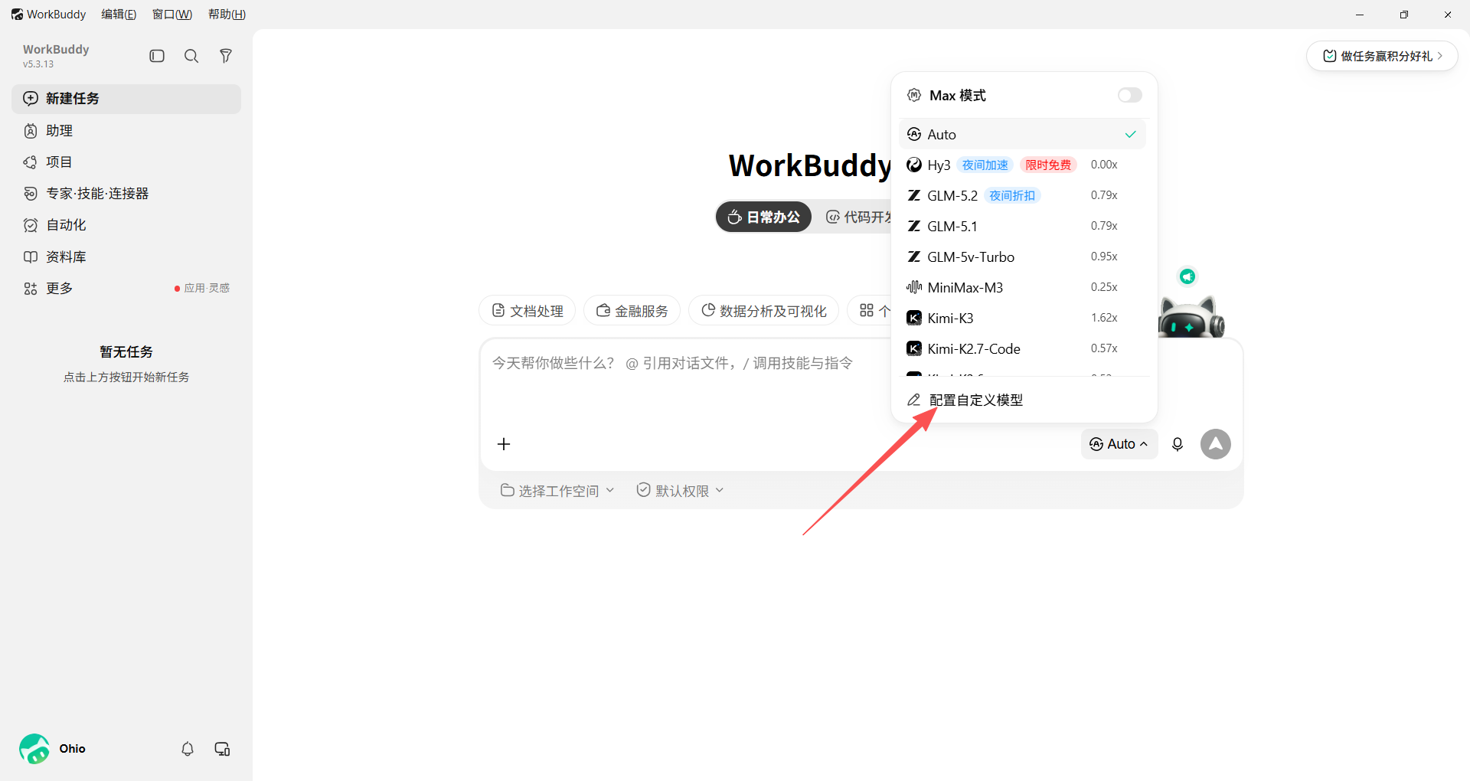This screenshot has height=781, width=1470.
Task: Expand the 选择工作空间 dropdown
Action: (557, 491)
